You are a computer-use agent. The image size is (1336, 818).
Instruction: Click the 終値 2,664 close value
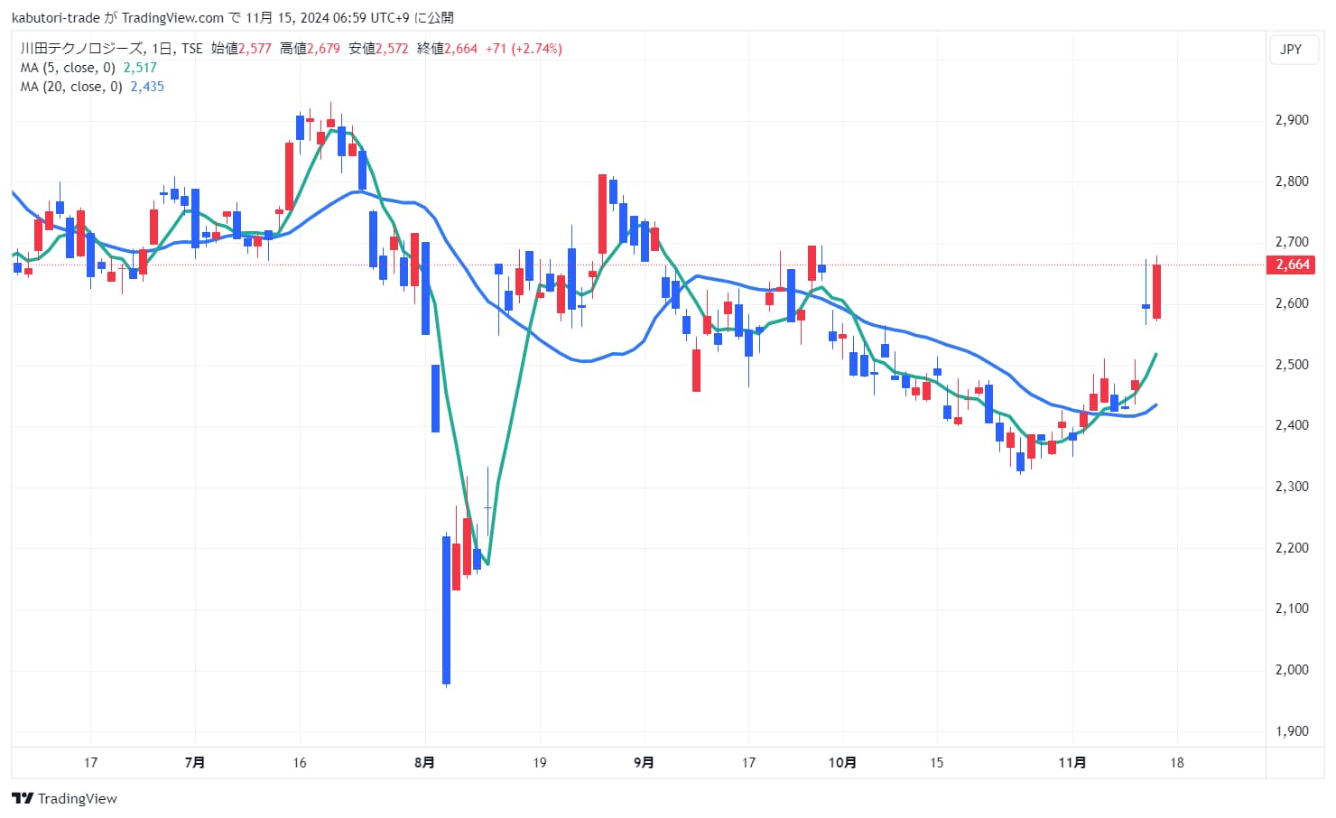click(x=447, y=48)
